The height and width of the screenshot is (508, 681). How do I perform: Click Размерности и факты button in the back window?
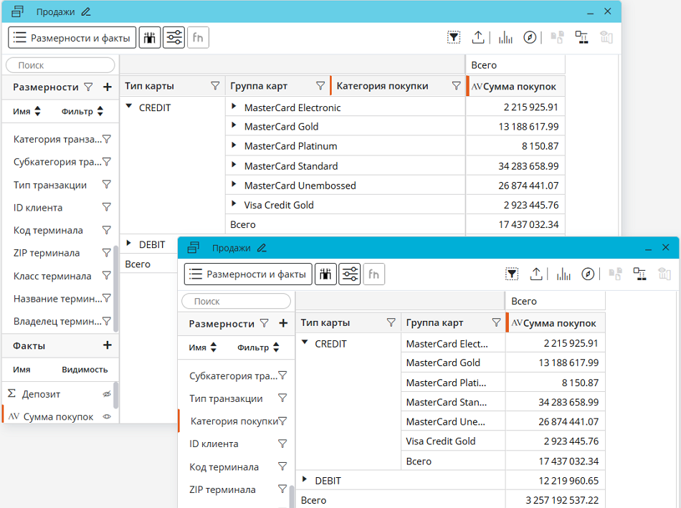72,37
